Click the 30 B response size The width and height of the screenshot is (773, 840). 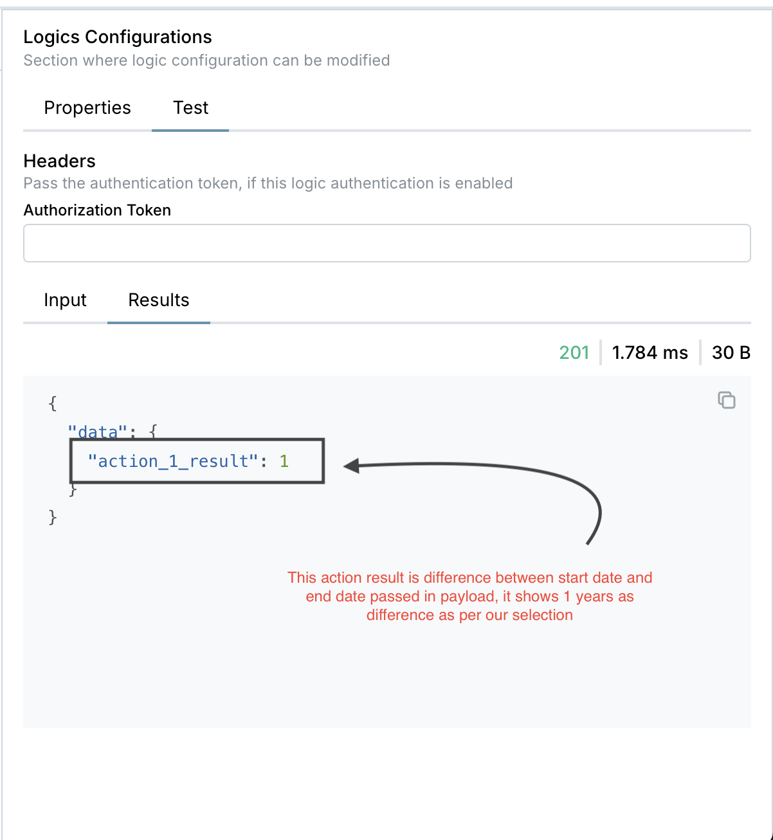click(731, 353)
